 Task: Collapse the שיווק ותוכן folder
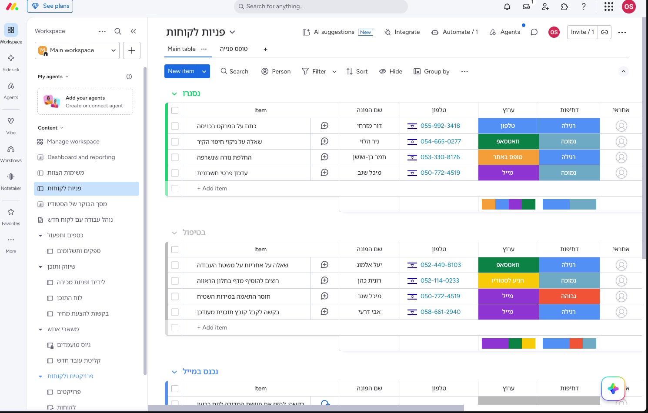[40, 267]
